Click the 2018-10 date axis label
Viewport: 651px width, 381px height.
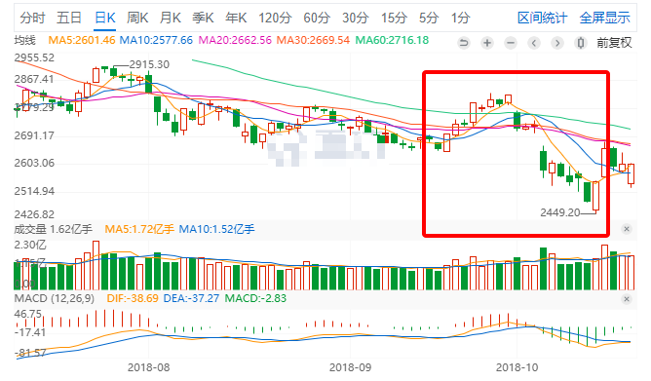pyautogui.click(x=517, y=367)
